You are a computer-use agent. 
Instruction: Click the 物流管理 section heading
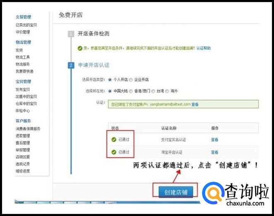click(x=23, y=42)
